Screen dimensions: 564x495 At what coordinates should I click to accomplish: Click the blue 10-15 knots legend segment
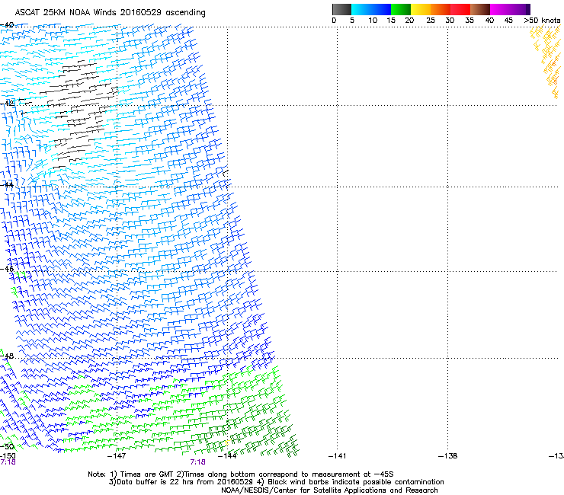pos(381,9)
